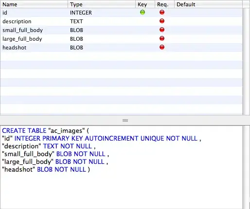
Task: Click the INTEGER type cell for id
Action: click(81, 13)
